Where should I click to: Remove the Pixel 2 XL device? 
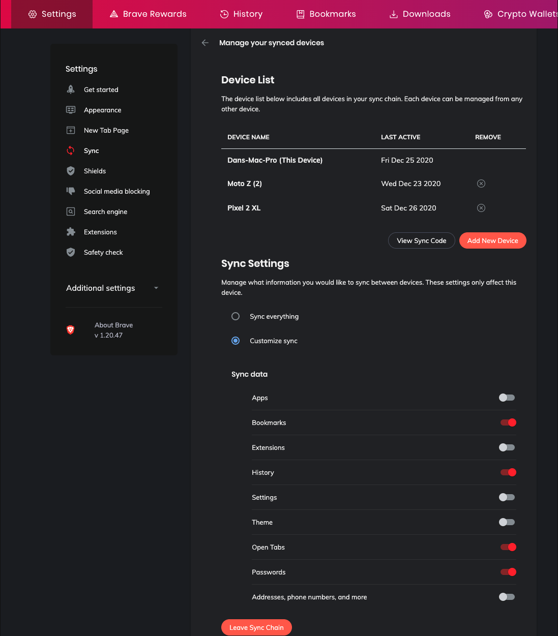(x=481, y=208)
